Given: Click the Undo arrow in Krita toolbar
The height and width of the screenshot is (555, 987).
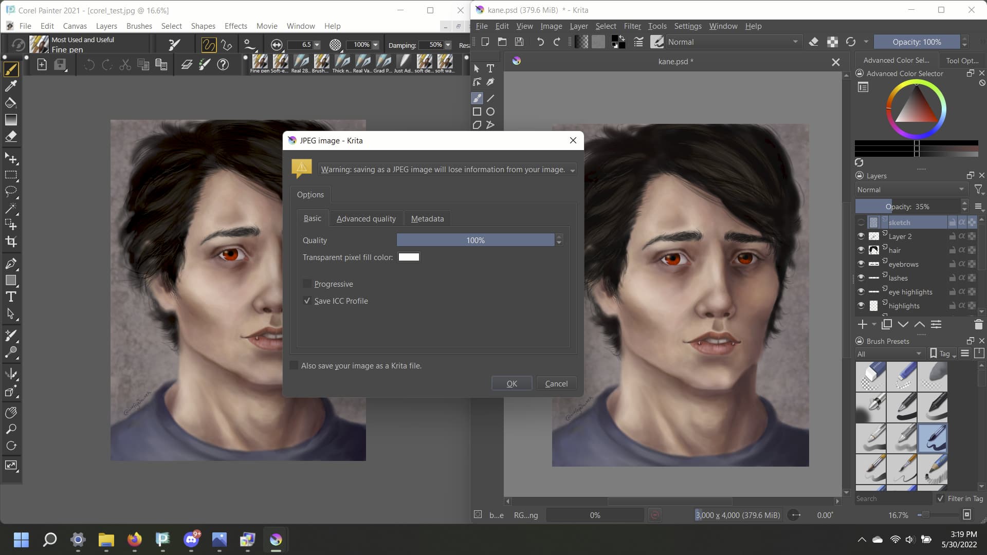Looking at the screenshot, I should coord(540,42).
